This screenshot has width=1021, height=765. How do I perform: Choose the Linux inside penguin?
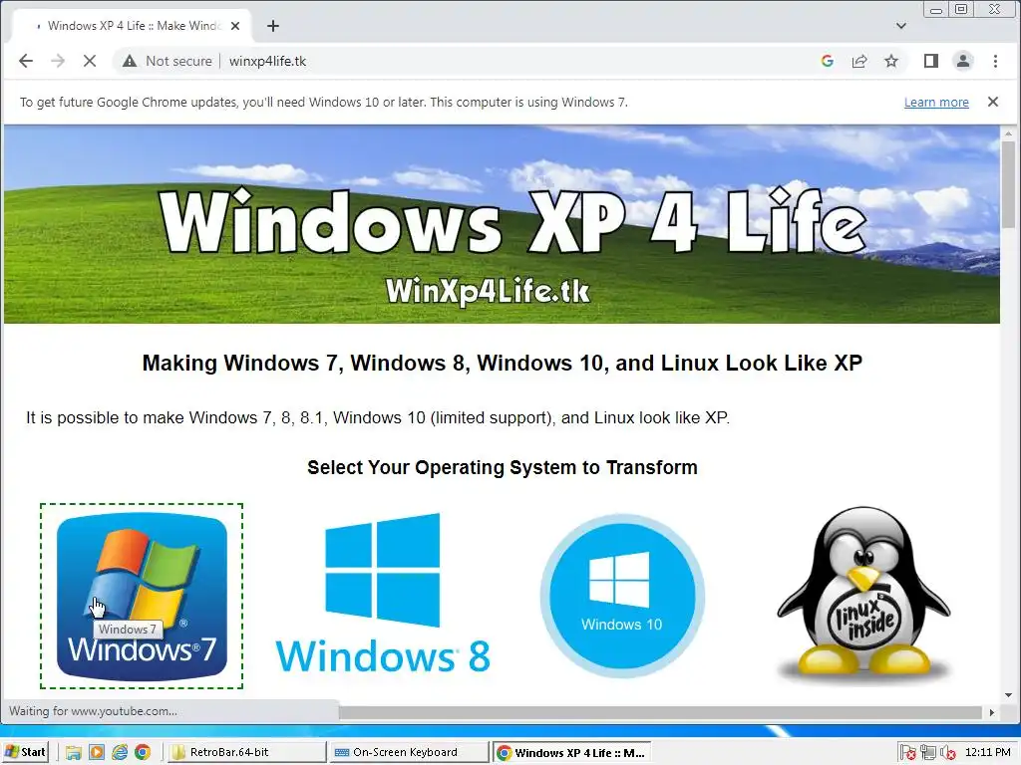(863, 594)
